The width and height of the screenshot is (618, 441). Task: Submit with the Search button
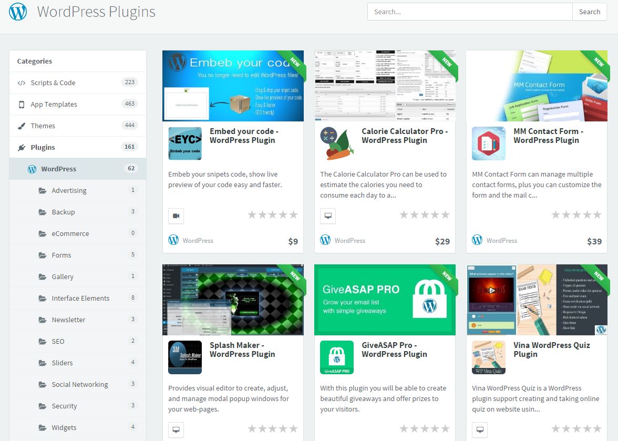point(589,12)
